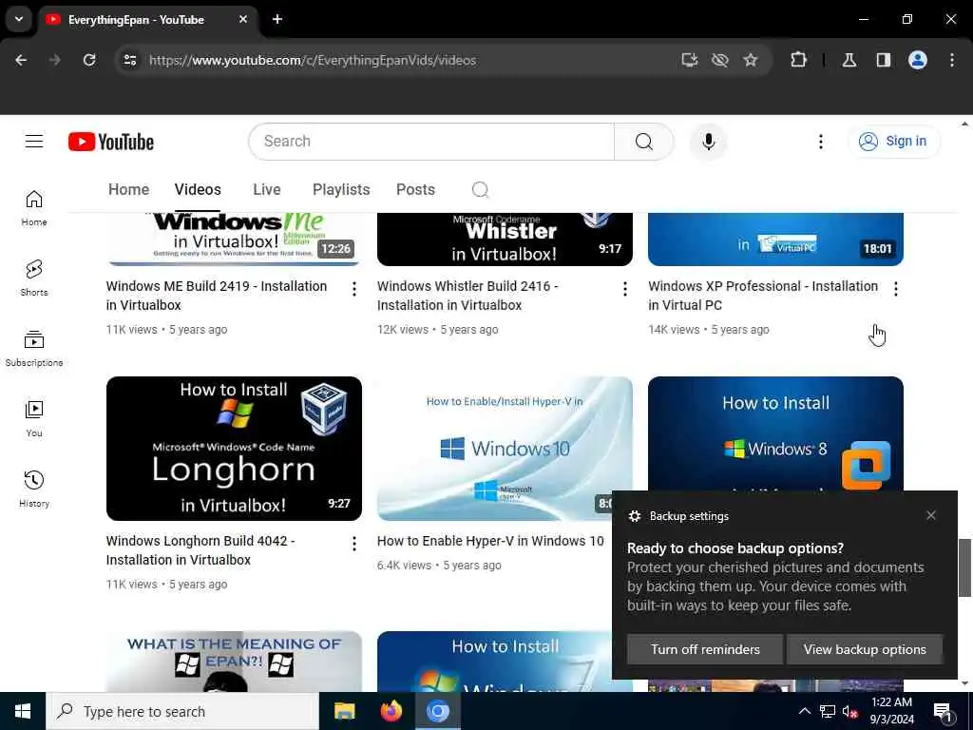The height and width of the screenshot is (730, 973).
Task: Open Shorts in the sidebar
Action: click(34, 279)
